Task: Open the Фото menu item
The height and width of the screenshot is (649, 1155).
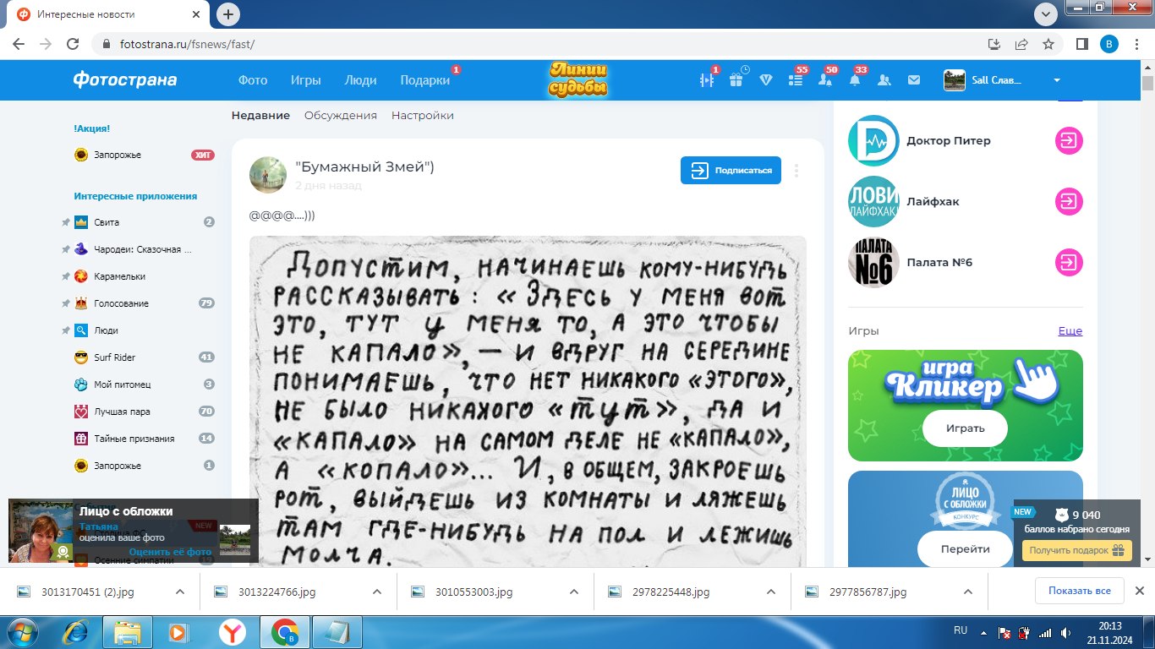Action: pyautogui.click(x=253, y=80)
